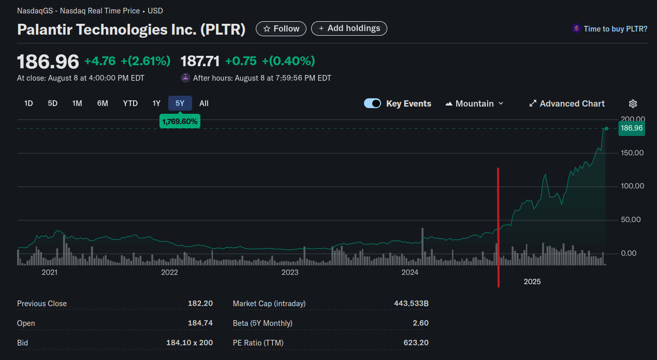Select the 5D range tab
Viewport: 657px width, 360px height.
coord(53,103)
